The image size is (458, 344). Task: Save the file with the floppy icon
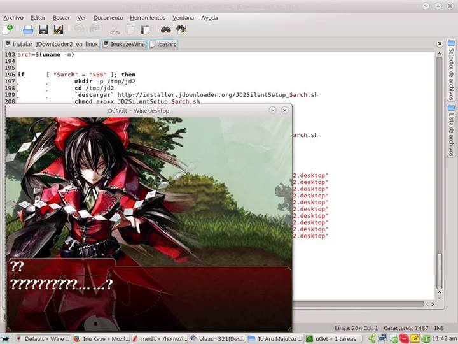pos(43,30)
